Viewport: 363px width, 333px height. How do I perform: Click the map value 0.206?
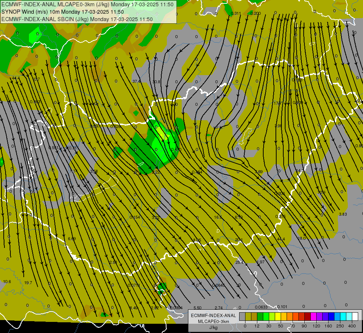pyautogui.click(x=280, y=194)
